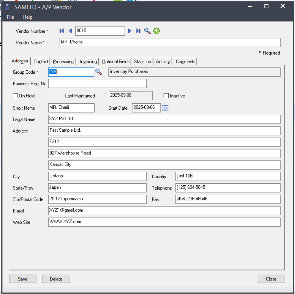Open the File menu
This screenshot has width=295, height=294.
10,17
